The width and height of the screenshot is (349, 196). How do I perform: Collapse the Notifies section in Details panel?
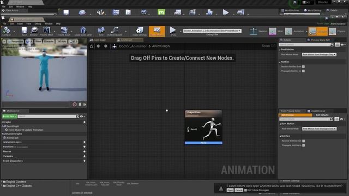[x=280, y=62]
